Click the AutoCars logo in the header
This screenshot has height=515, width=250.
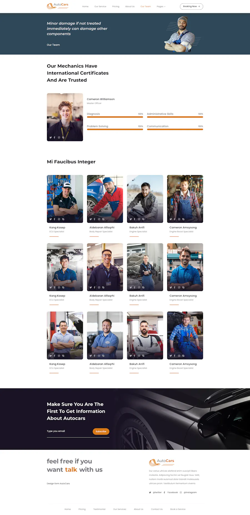tap(57, 6)
